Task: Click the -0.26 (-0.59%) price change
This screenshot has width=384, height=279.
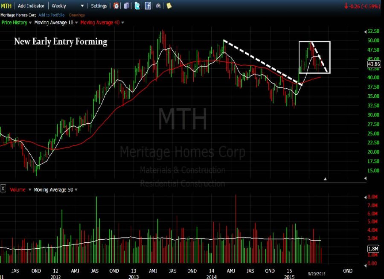Action: coord(362,6)
